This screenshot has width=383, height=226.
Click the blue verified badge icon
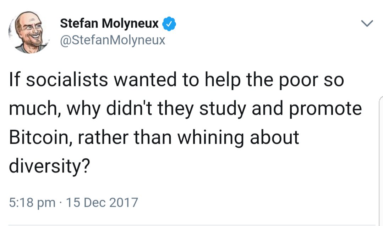(x=169, y=24)
